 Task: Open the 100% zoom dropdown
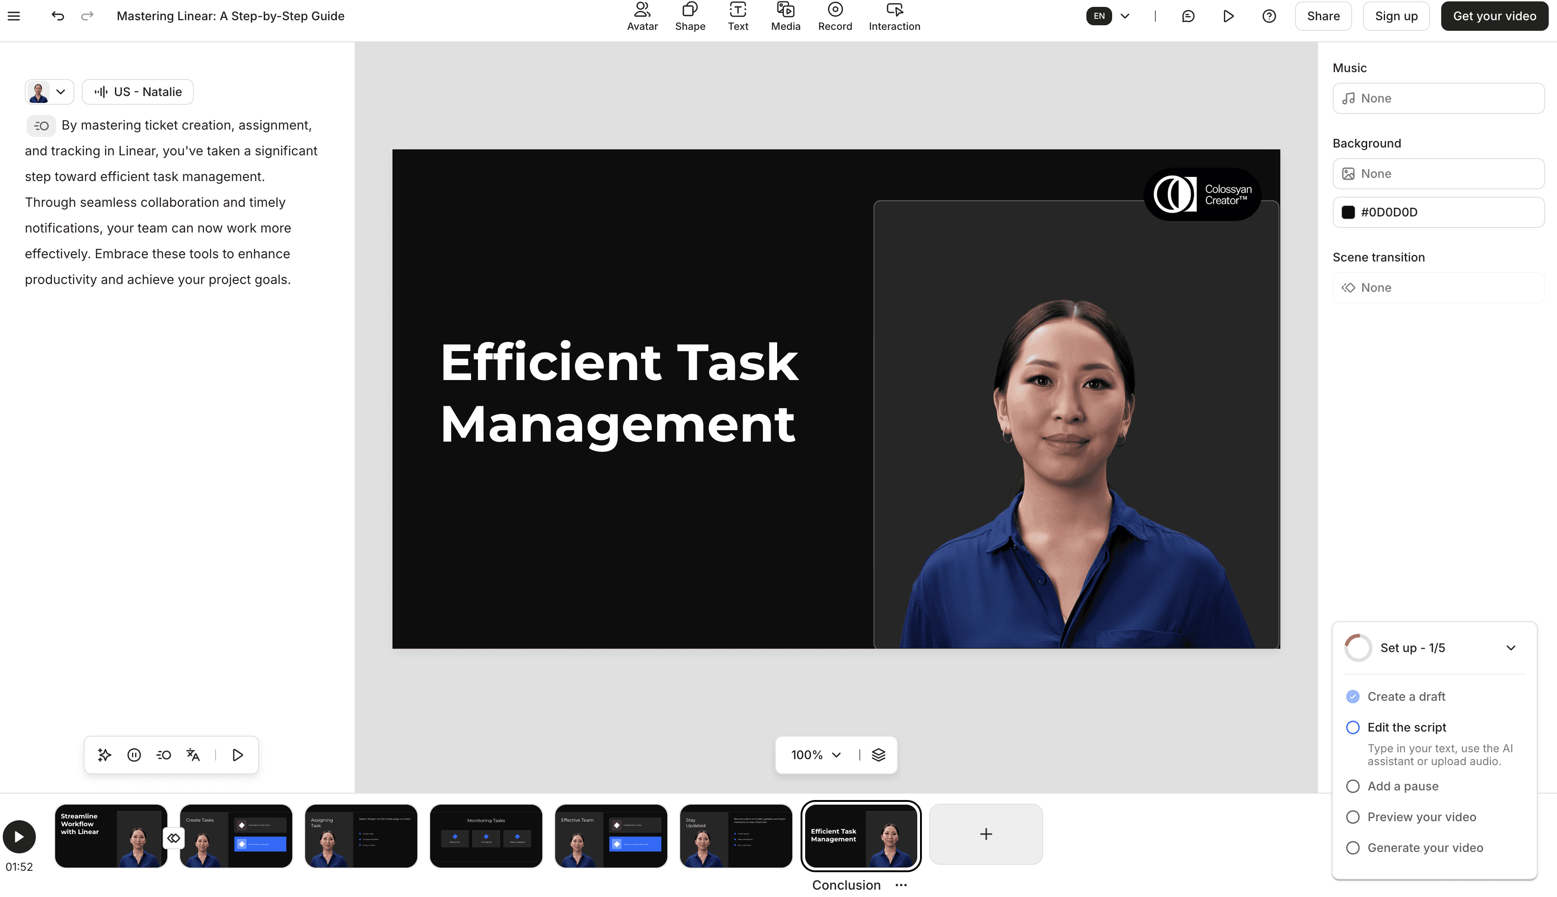click(816, 755)
